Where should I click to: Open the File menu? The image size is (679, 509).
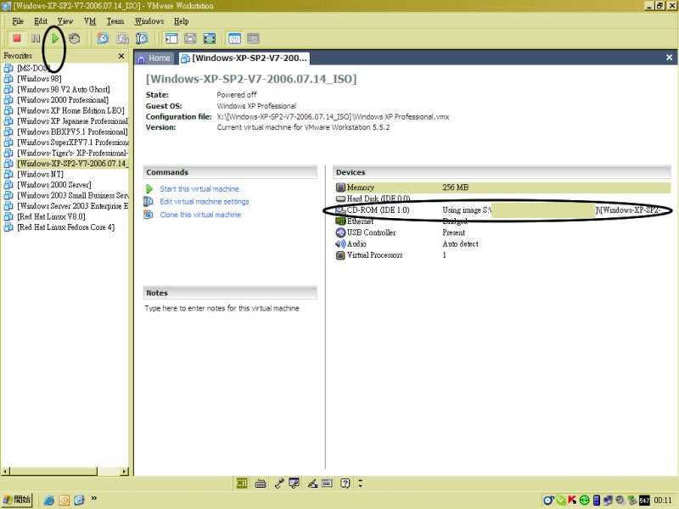point(18,21)
